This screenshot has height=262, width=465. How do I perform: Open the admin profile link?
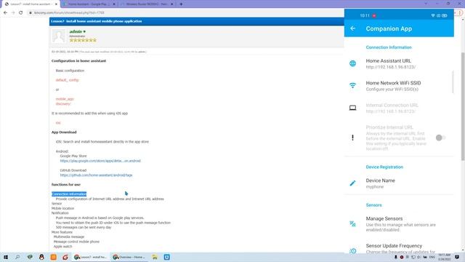[x=76, y=31]
